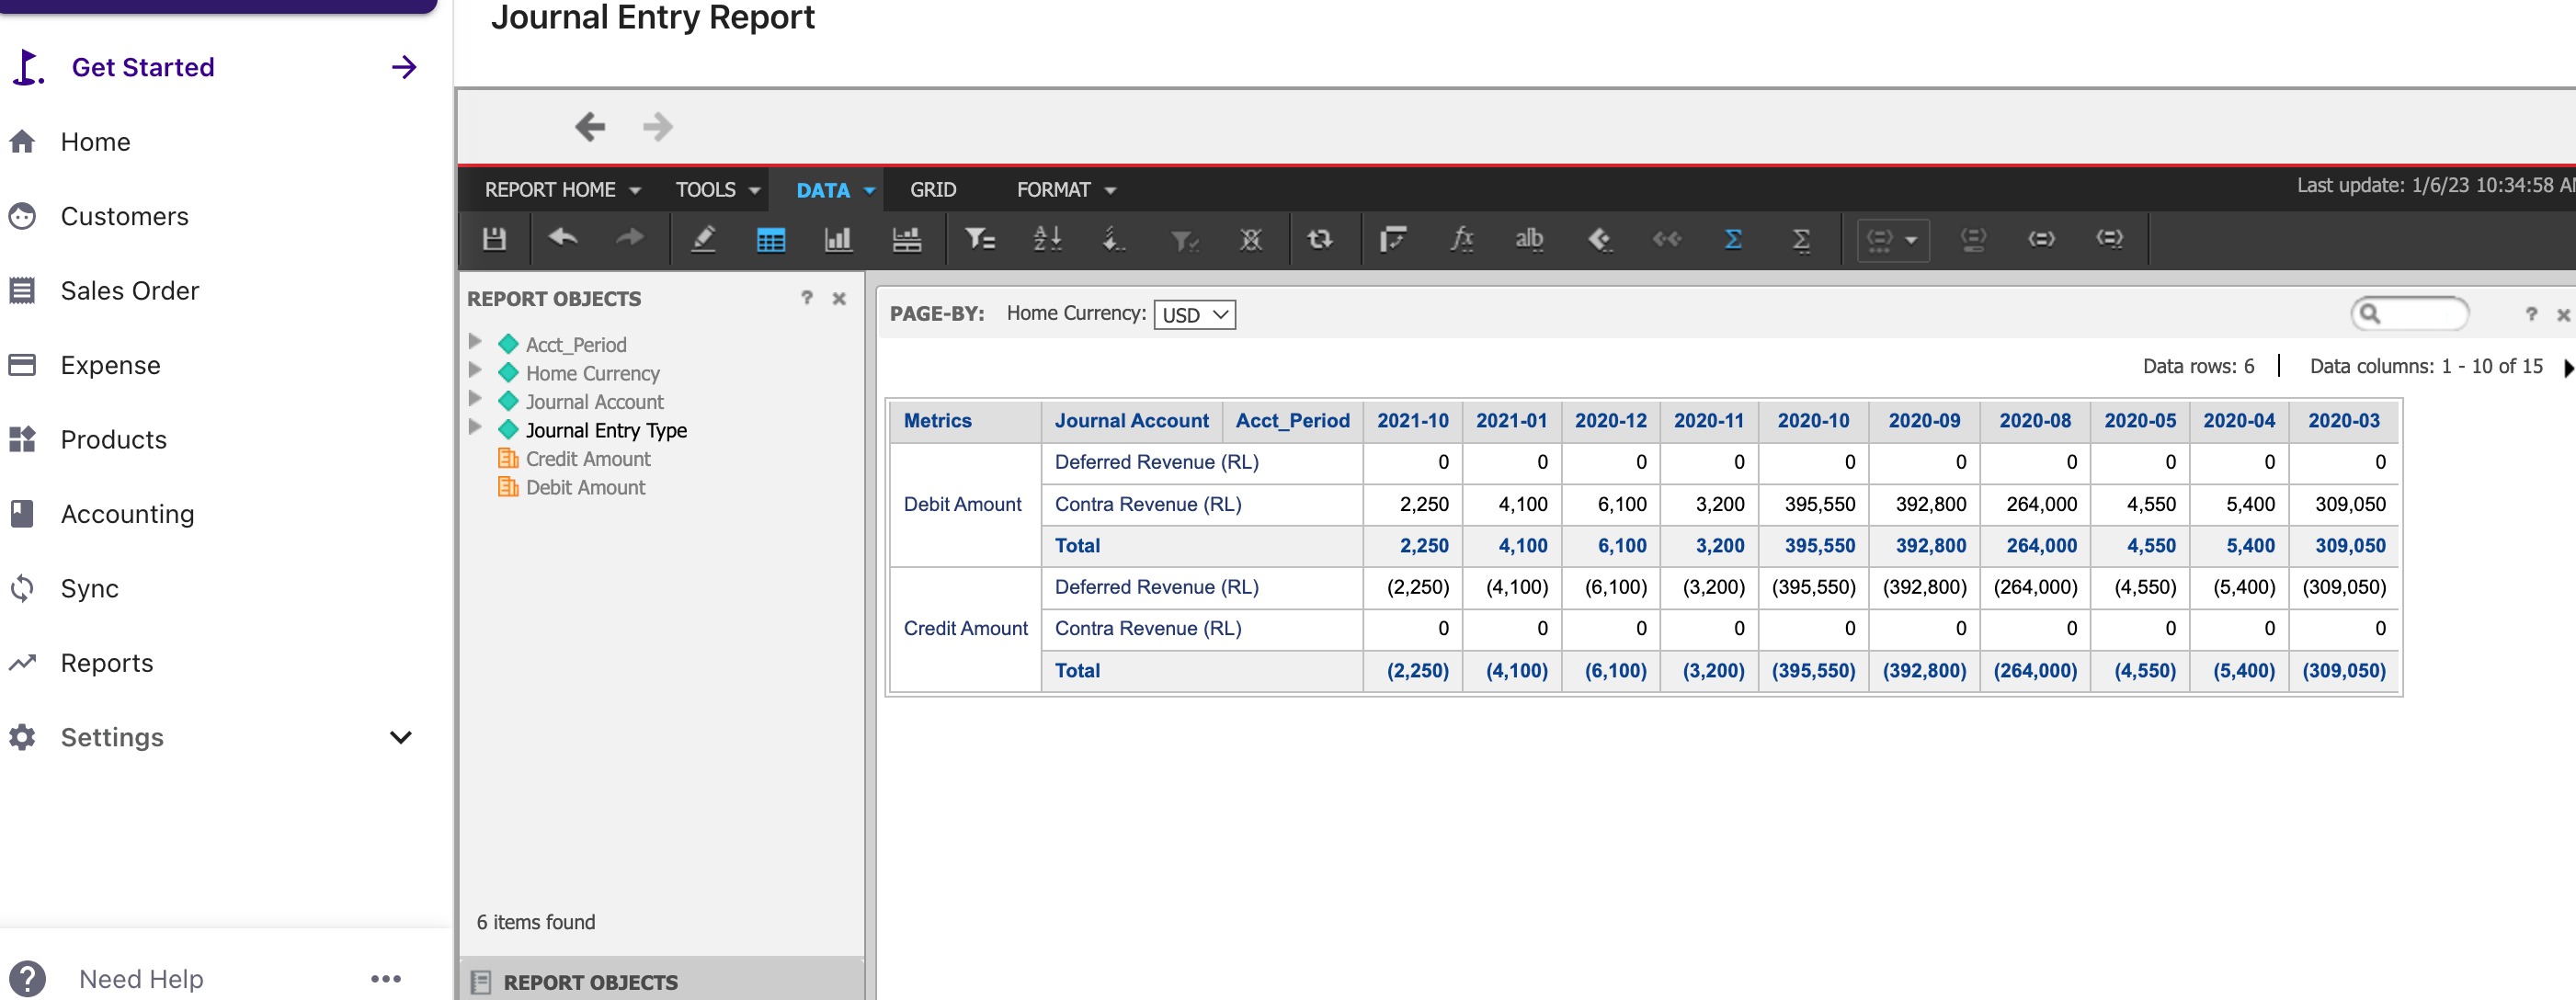
Task: Click the page-by search input field
Action: tap(2420, 314)
